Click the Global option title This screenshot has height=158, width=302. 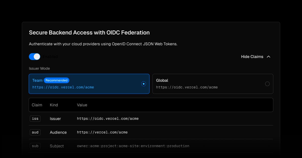[x=162, y=80]
